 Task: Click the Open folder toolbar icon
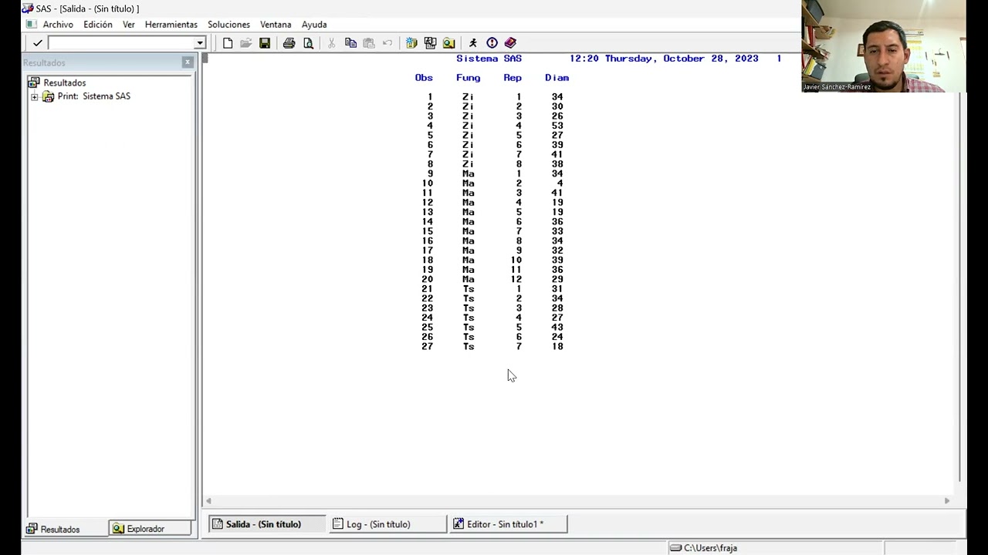[x=246, y=43]
